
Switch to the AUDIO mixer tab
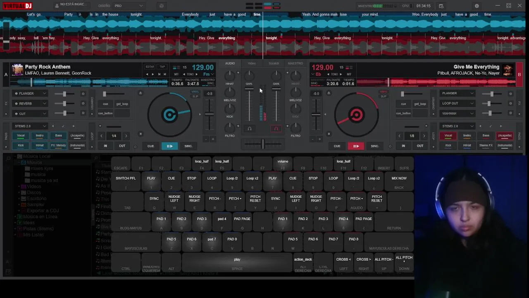(x=230, y=63)
